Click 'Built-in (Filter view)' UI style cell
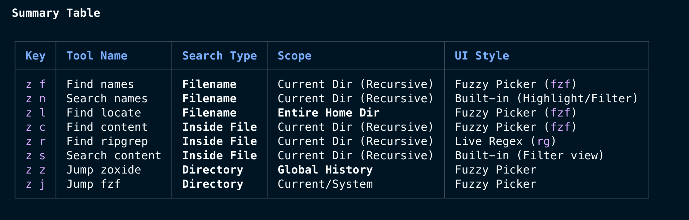This screenshot has width=689, height=220. [x=529, y=156]
